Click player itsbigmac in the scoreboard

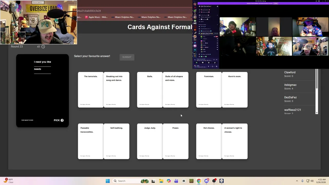(x=290, y=85)
